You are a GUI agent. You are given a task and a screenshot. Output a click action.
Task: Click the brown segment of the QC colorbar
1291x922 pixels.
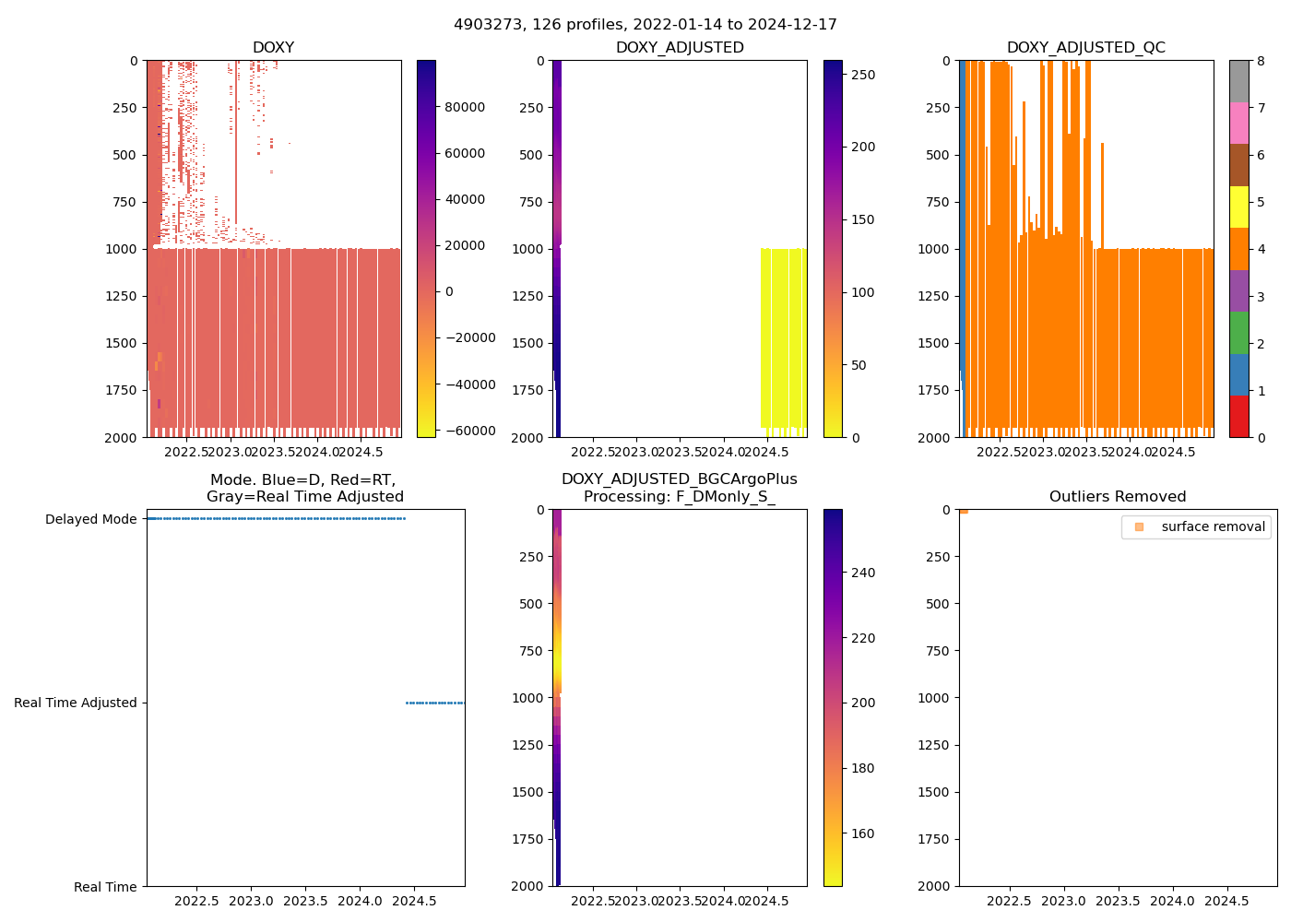1239,165
